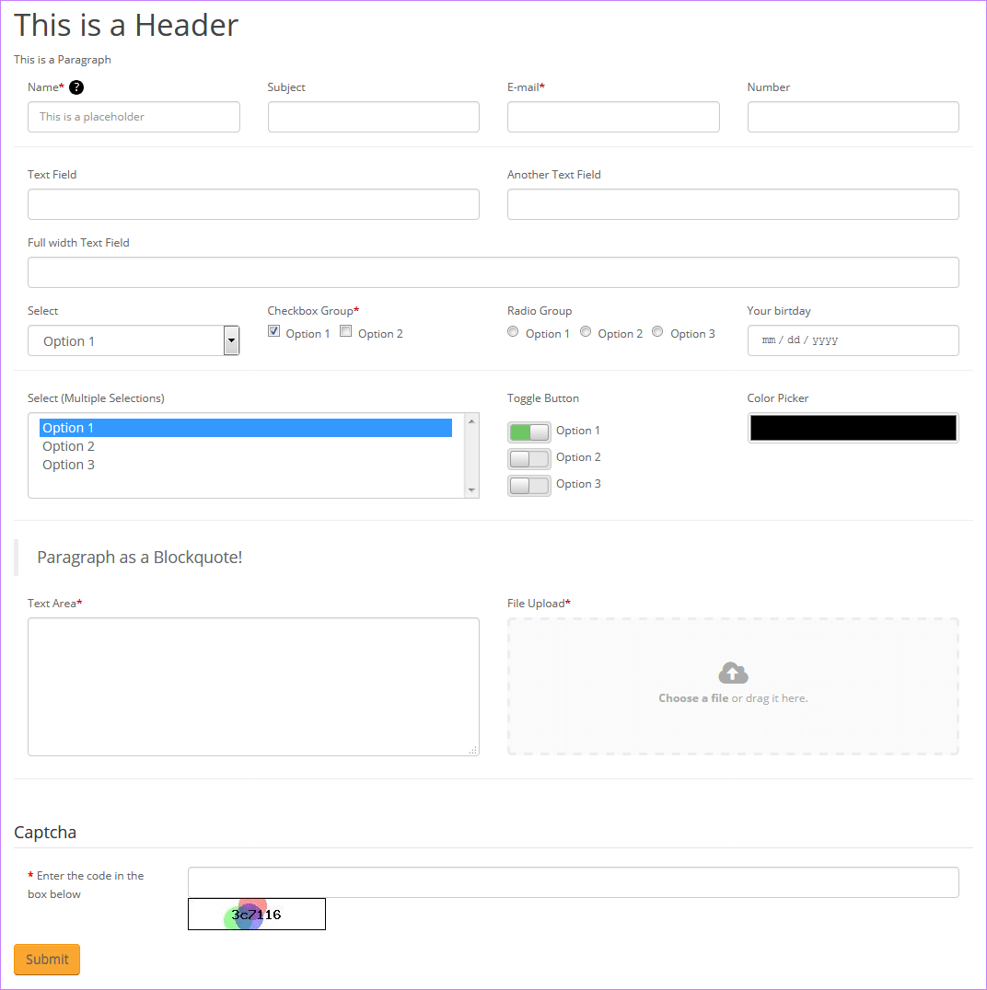Click the Option 2 label beside the toggle
Image resolution: width=987 pixels, height=990 pixels.
tap(578, 457)
